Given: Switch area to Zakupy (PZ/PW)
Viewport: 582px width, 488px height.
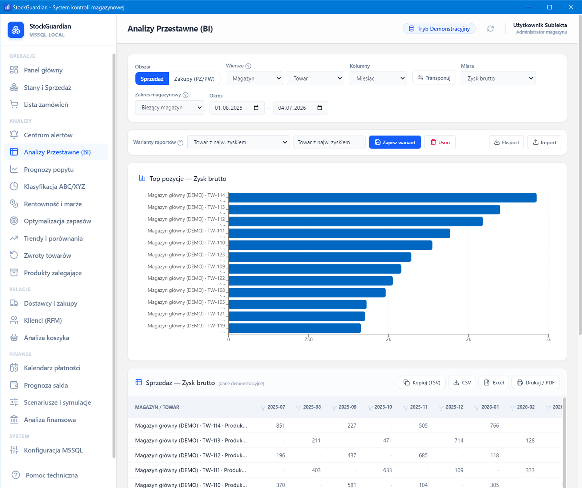Looking at the screenshot, I should [x=194, y=78].
